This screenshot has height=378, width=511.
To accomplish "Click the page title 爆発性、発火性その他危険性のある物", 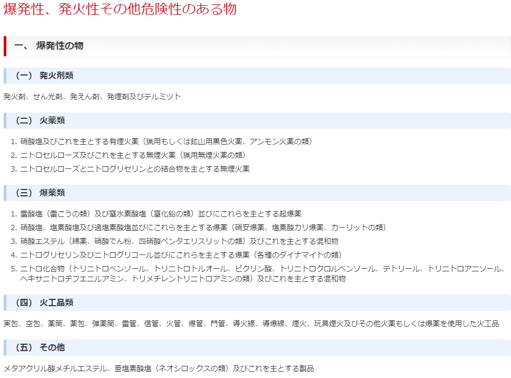I will click(120, 10).
